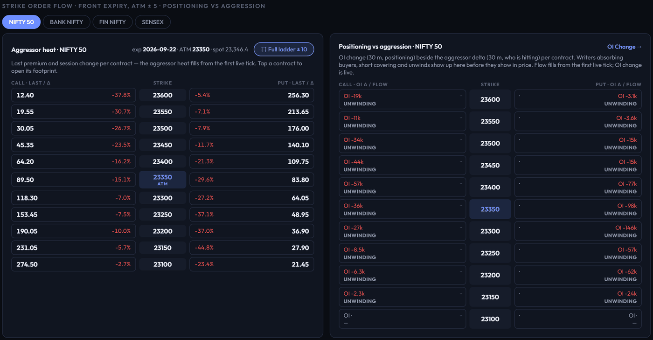Tap the call contract priced 64.20
This screenshot has height=340, width=653.
point(74,162)
